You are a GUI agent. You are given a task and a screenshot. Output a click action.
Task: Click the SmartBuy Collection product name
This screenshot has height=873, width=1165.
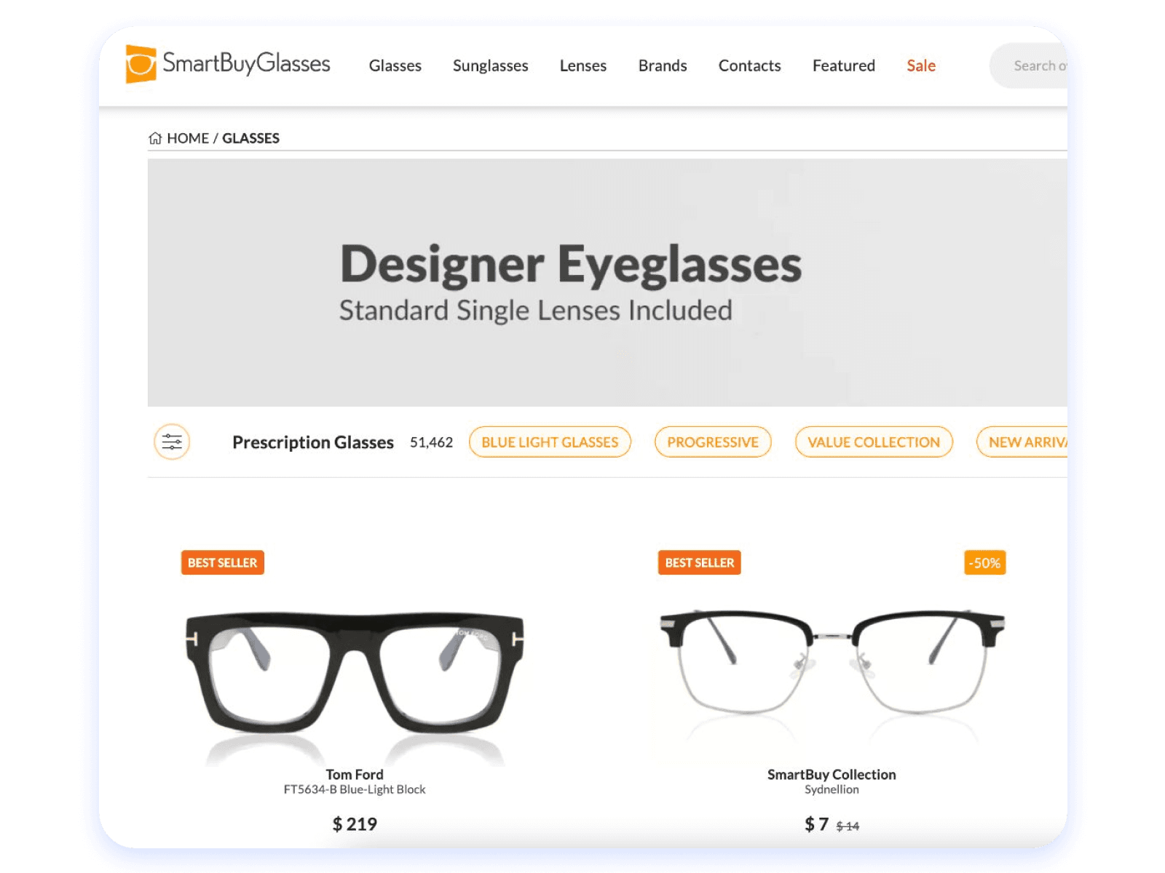click(832, 774)
